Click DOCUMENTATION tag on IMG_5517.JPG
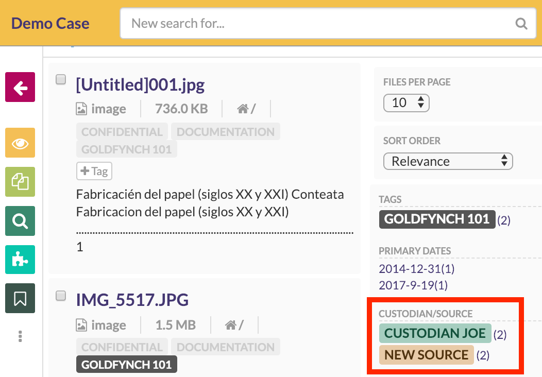This screenshot has height=377, width=542. click(225, 347)
